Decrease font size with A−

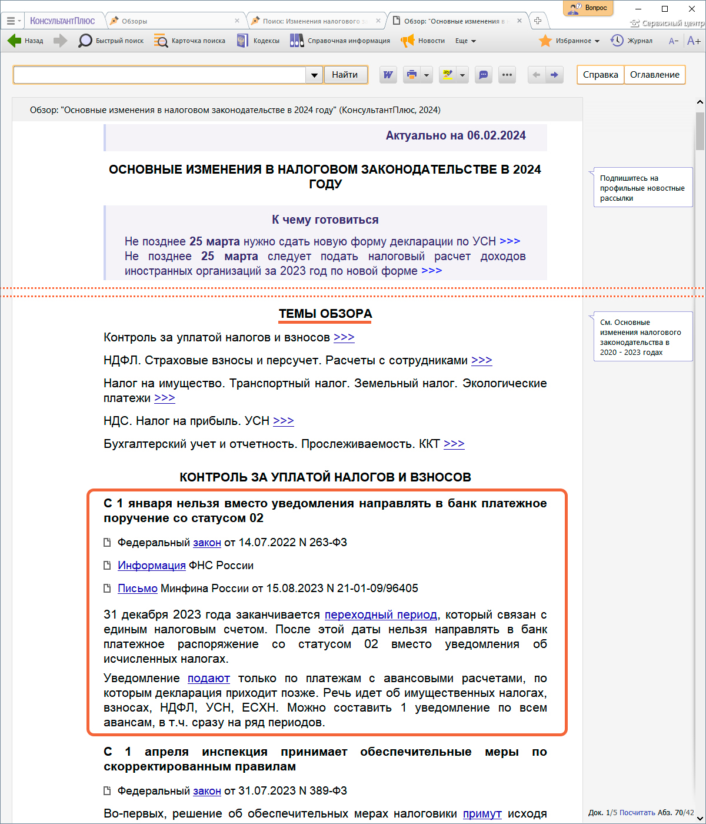pyautogui.click(x=674, y=41)
